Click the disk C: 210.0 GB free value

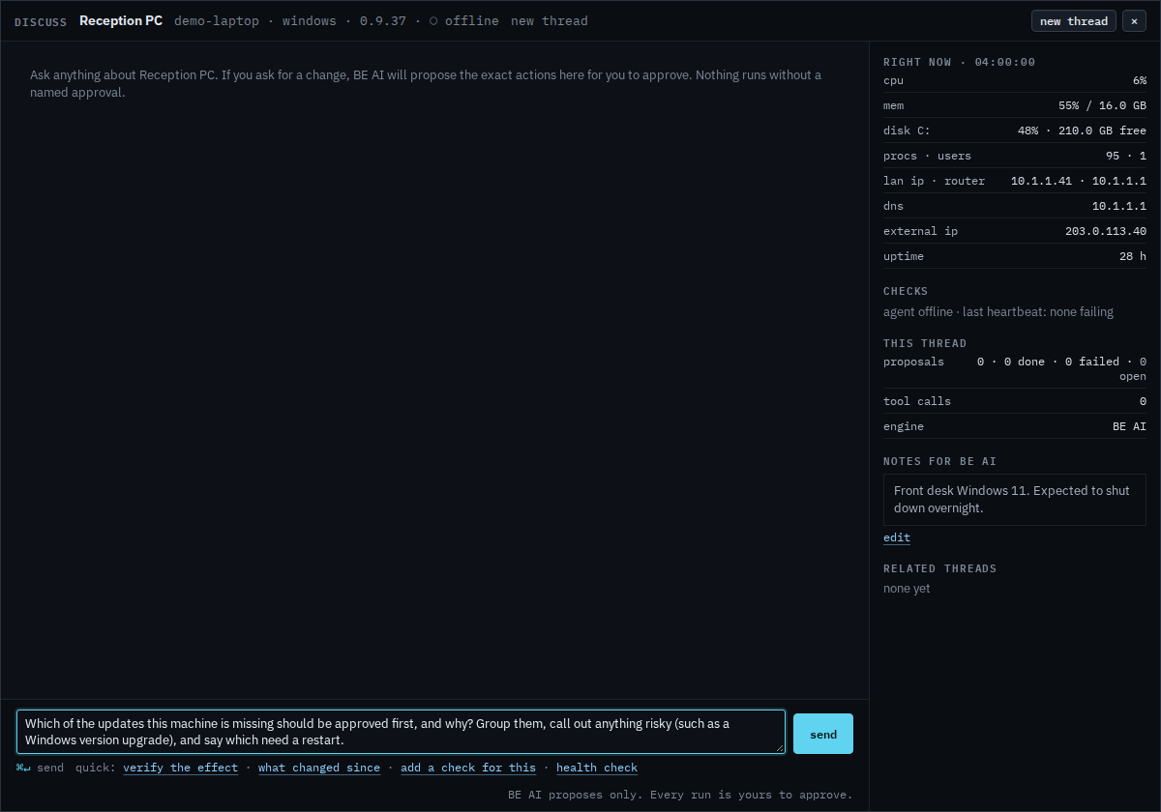(1082, 130)
